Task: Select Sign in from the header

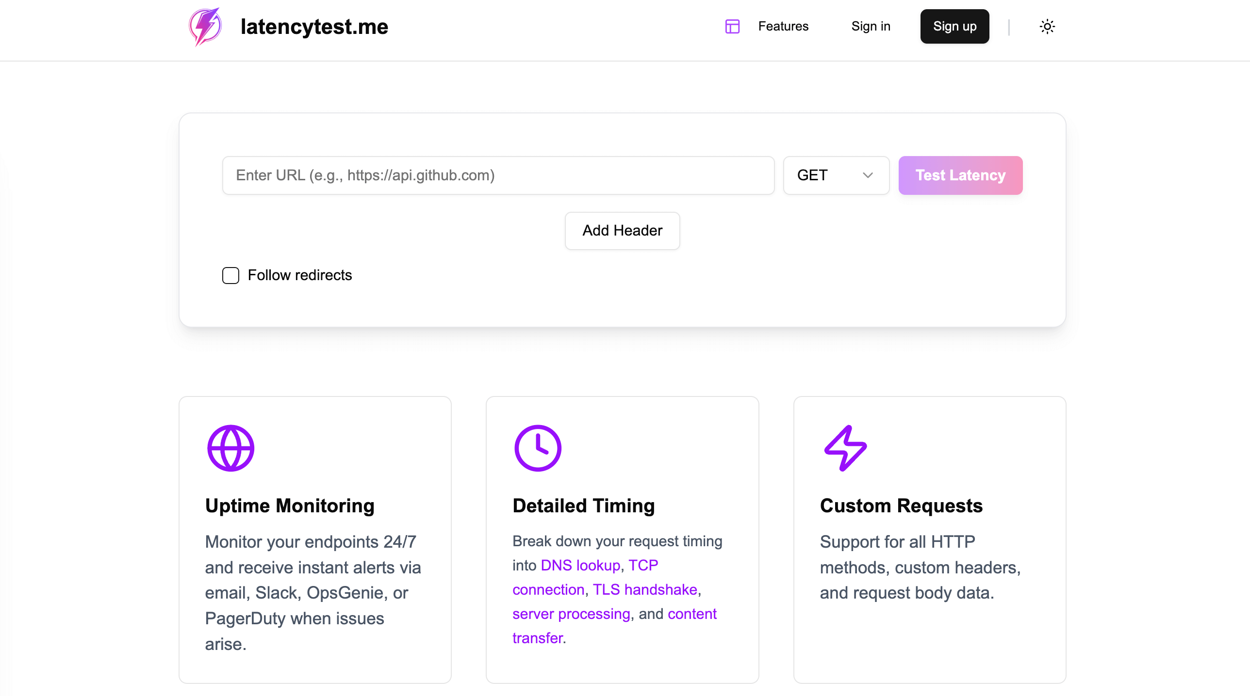Action: 871,26
